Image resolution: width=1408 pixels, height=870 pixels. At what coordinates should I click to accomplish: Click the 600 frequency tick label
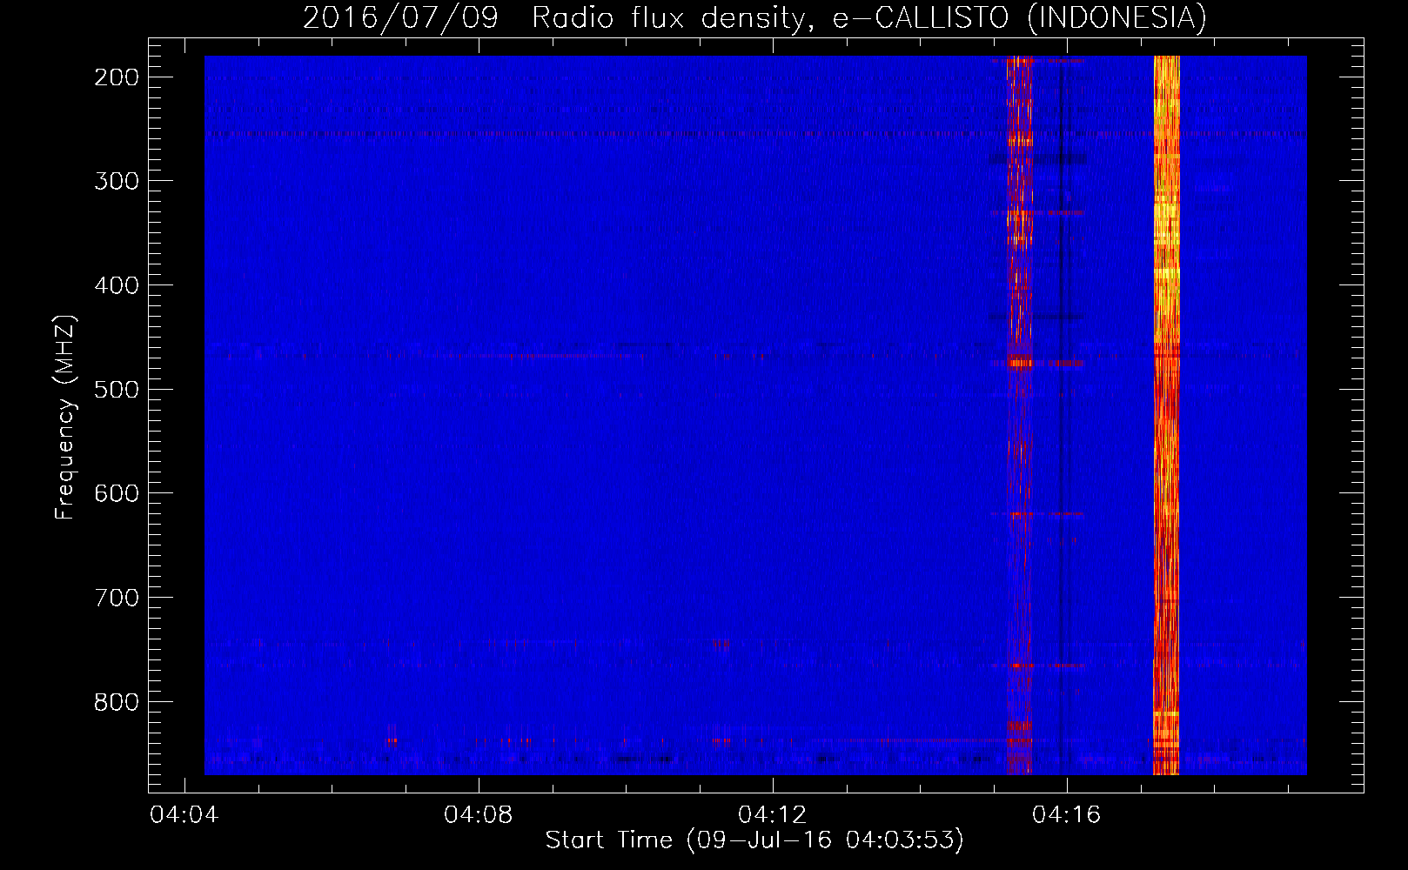pyautogui.click(x=117, y=493)
